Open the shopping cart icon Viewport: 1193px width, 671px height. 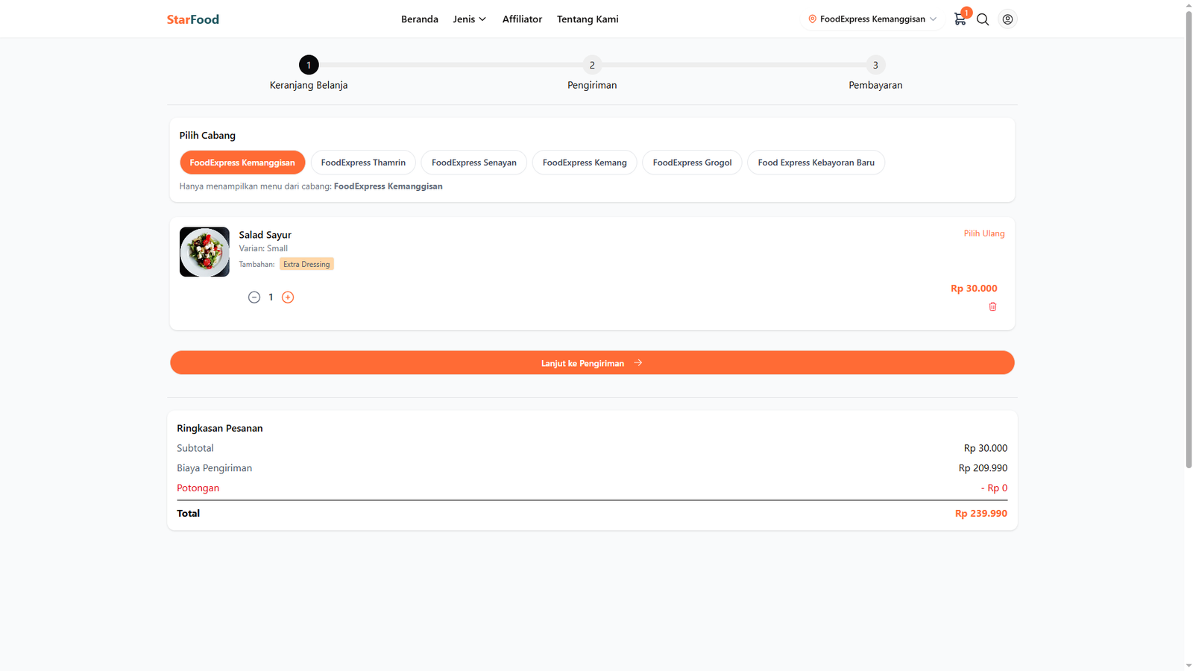[x=960, y=19]
